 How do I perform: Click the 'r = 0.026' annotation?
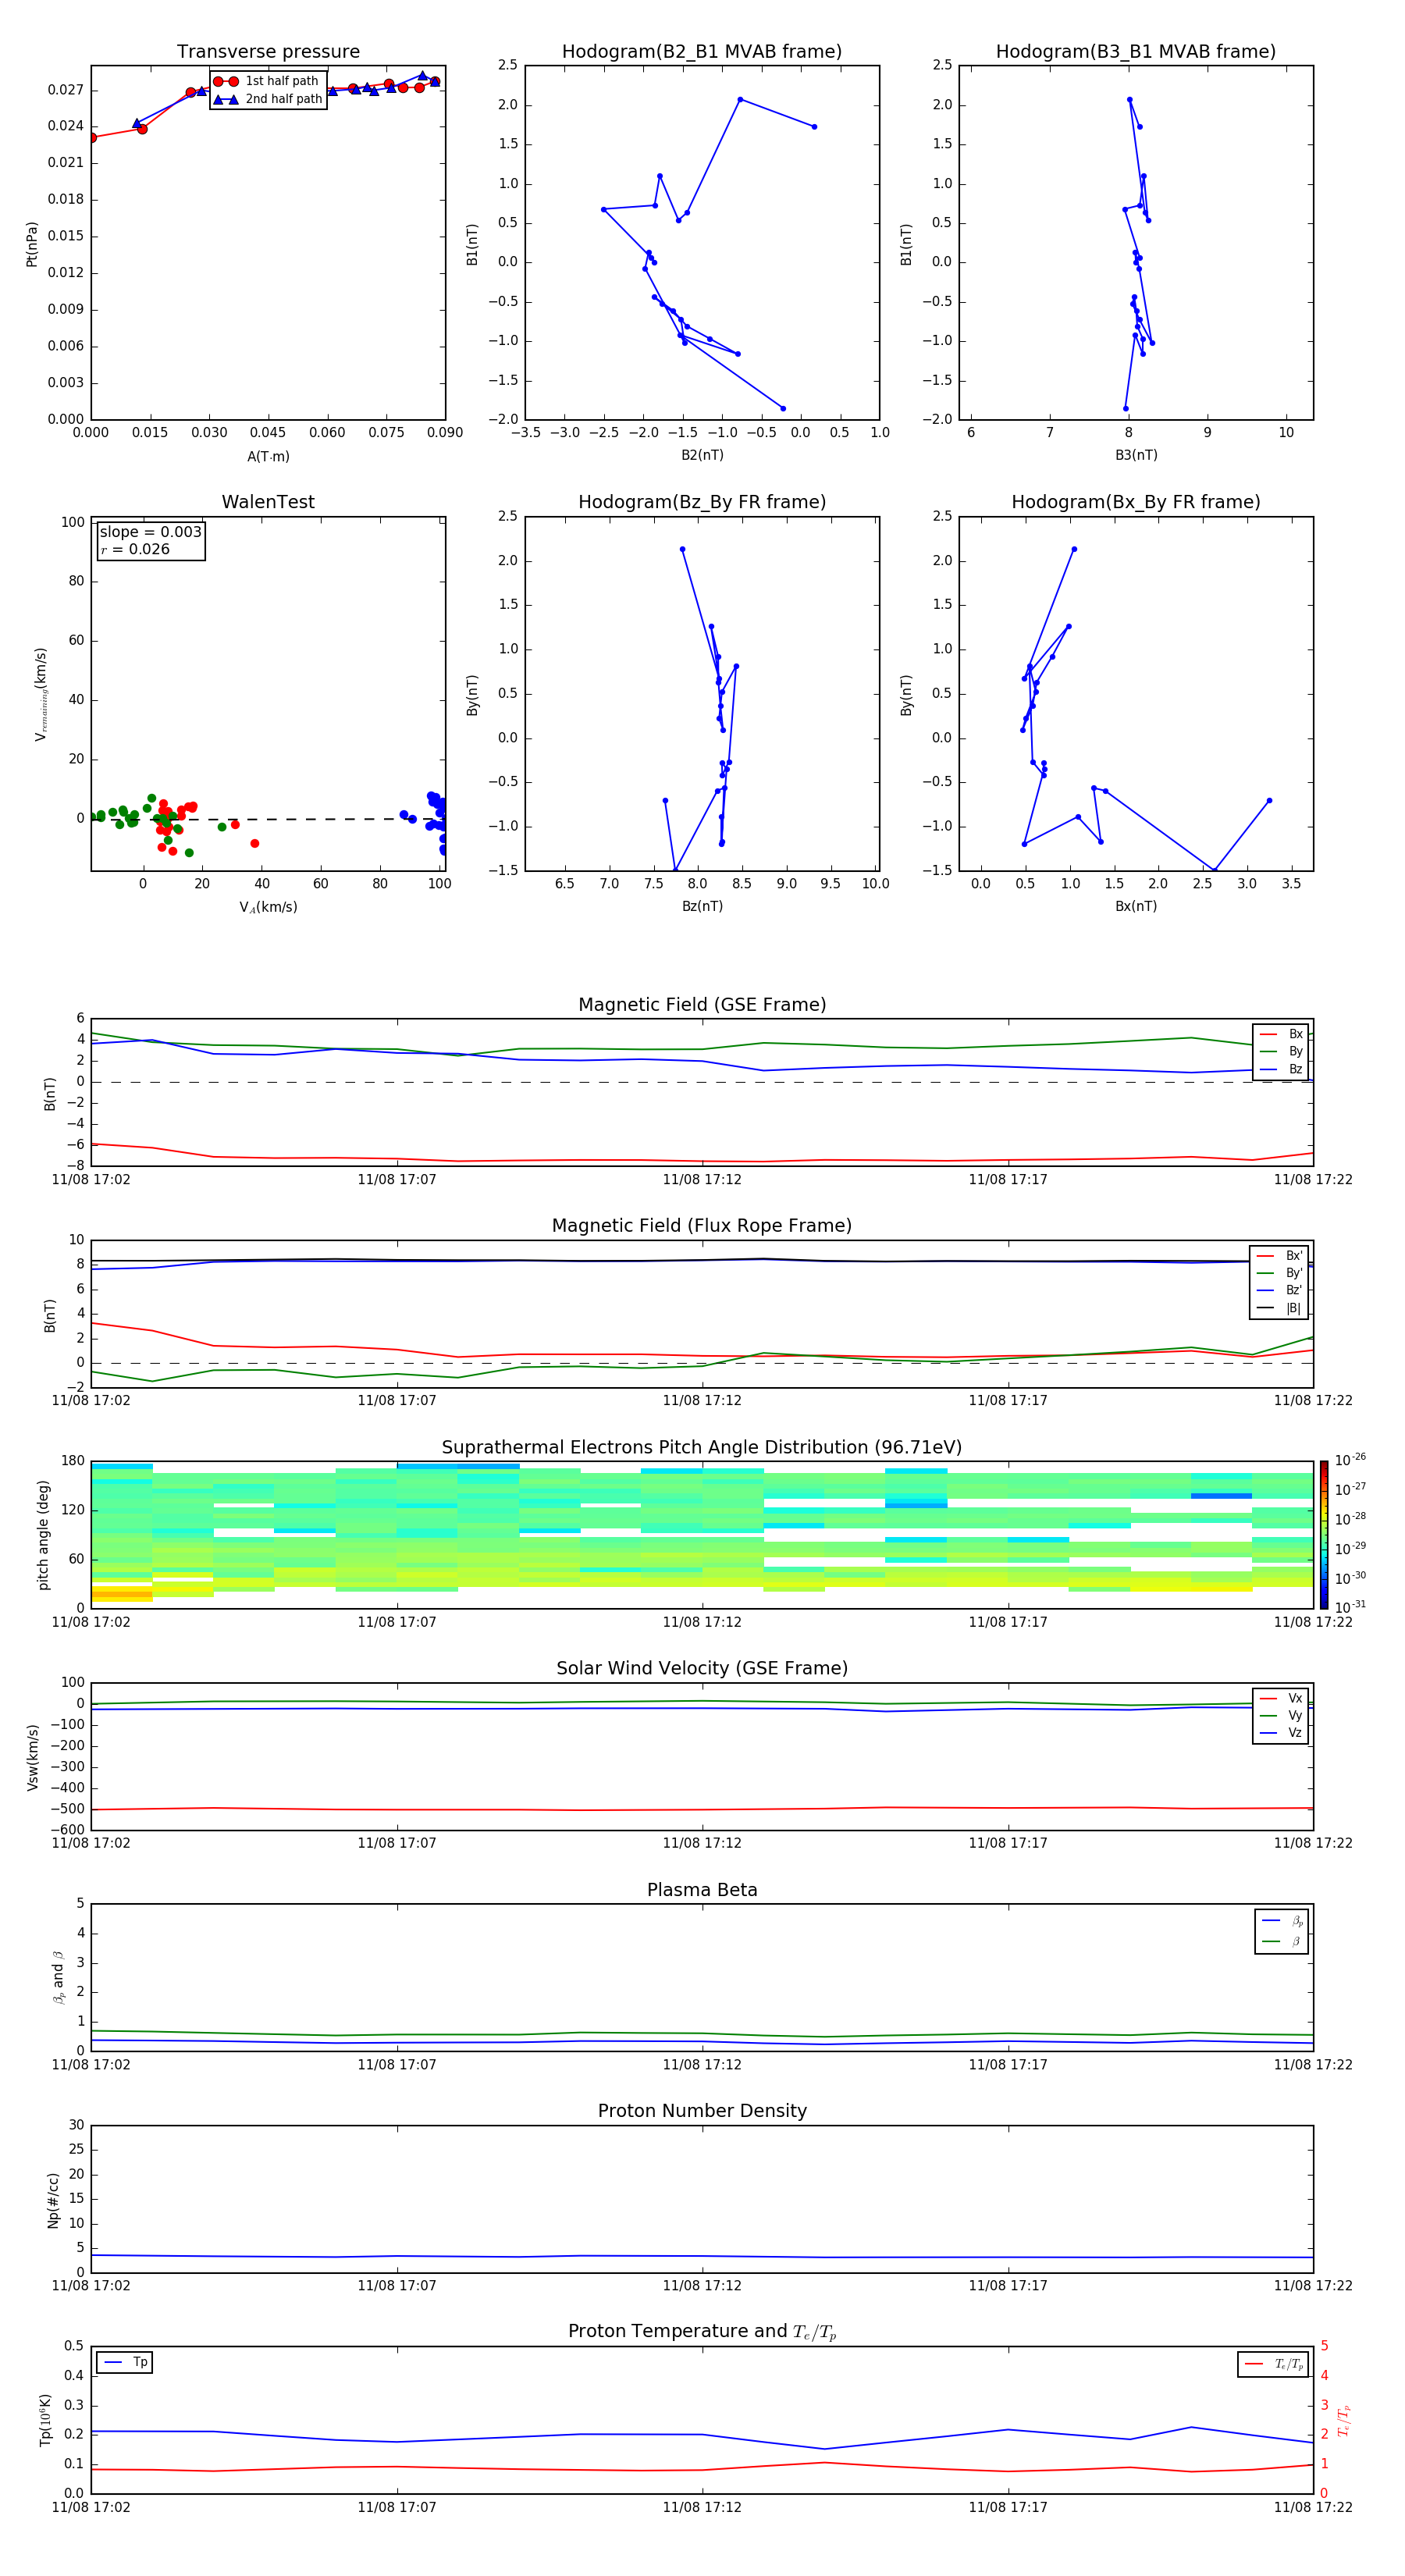click(x=135, y=550)
